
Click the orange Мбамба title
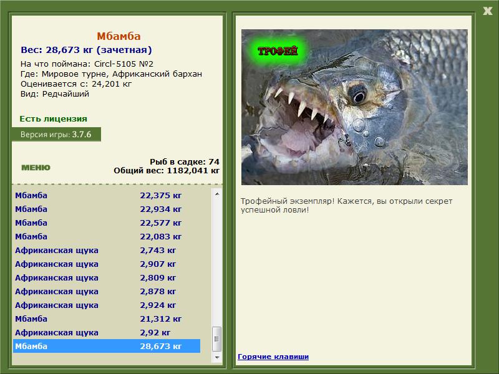(x=119, y=36)
